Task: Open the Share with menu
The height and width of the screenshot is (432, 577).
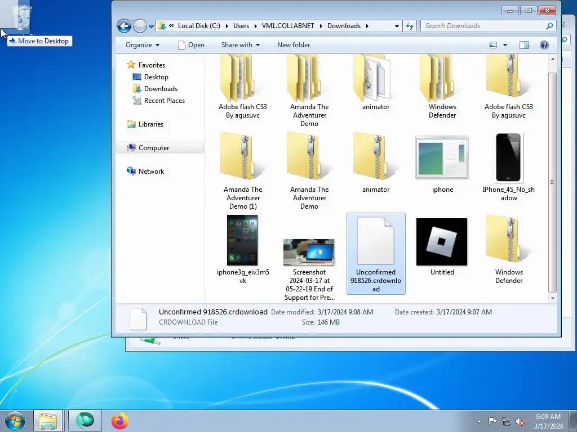Action: (x=240, y=45)
